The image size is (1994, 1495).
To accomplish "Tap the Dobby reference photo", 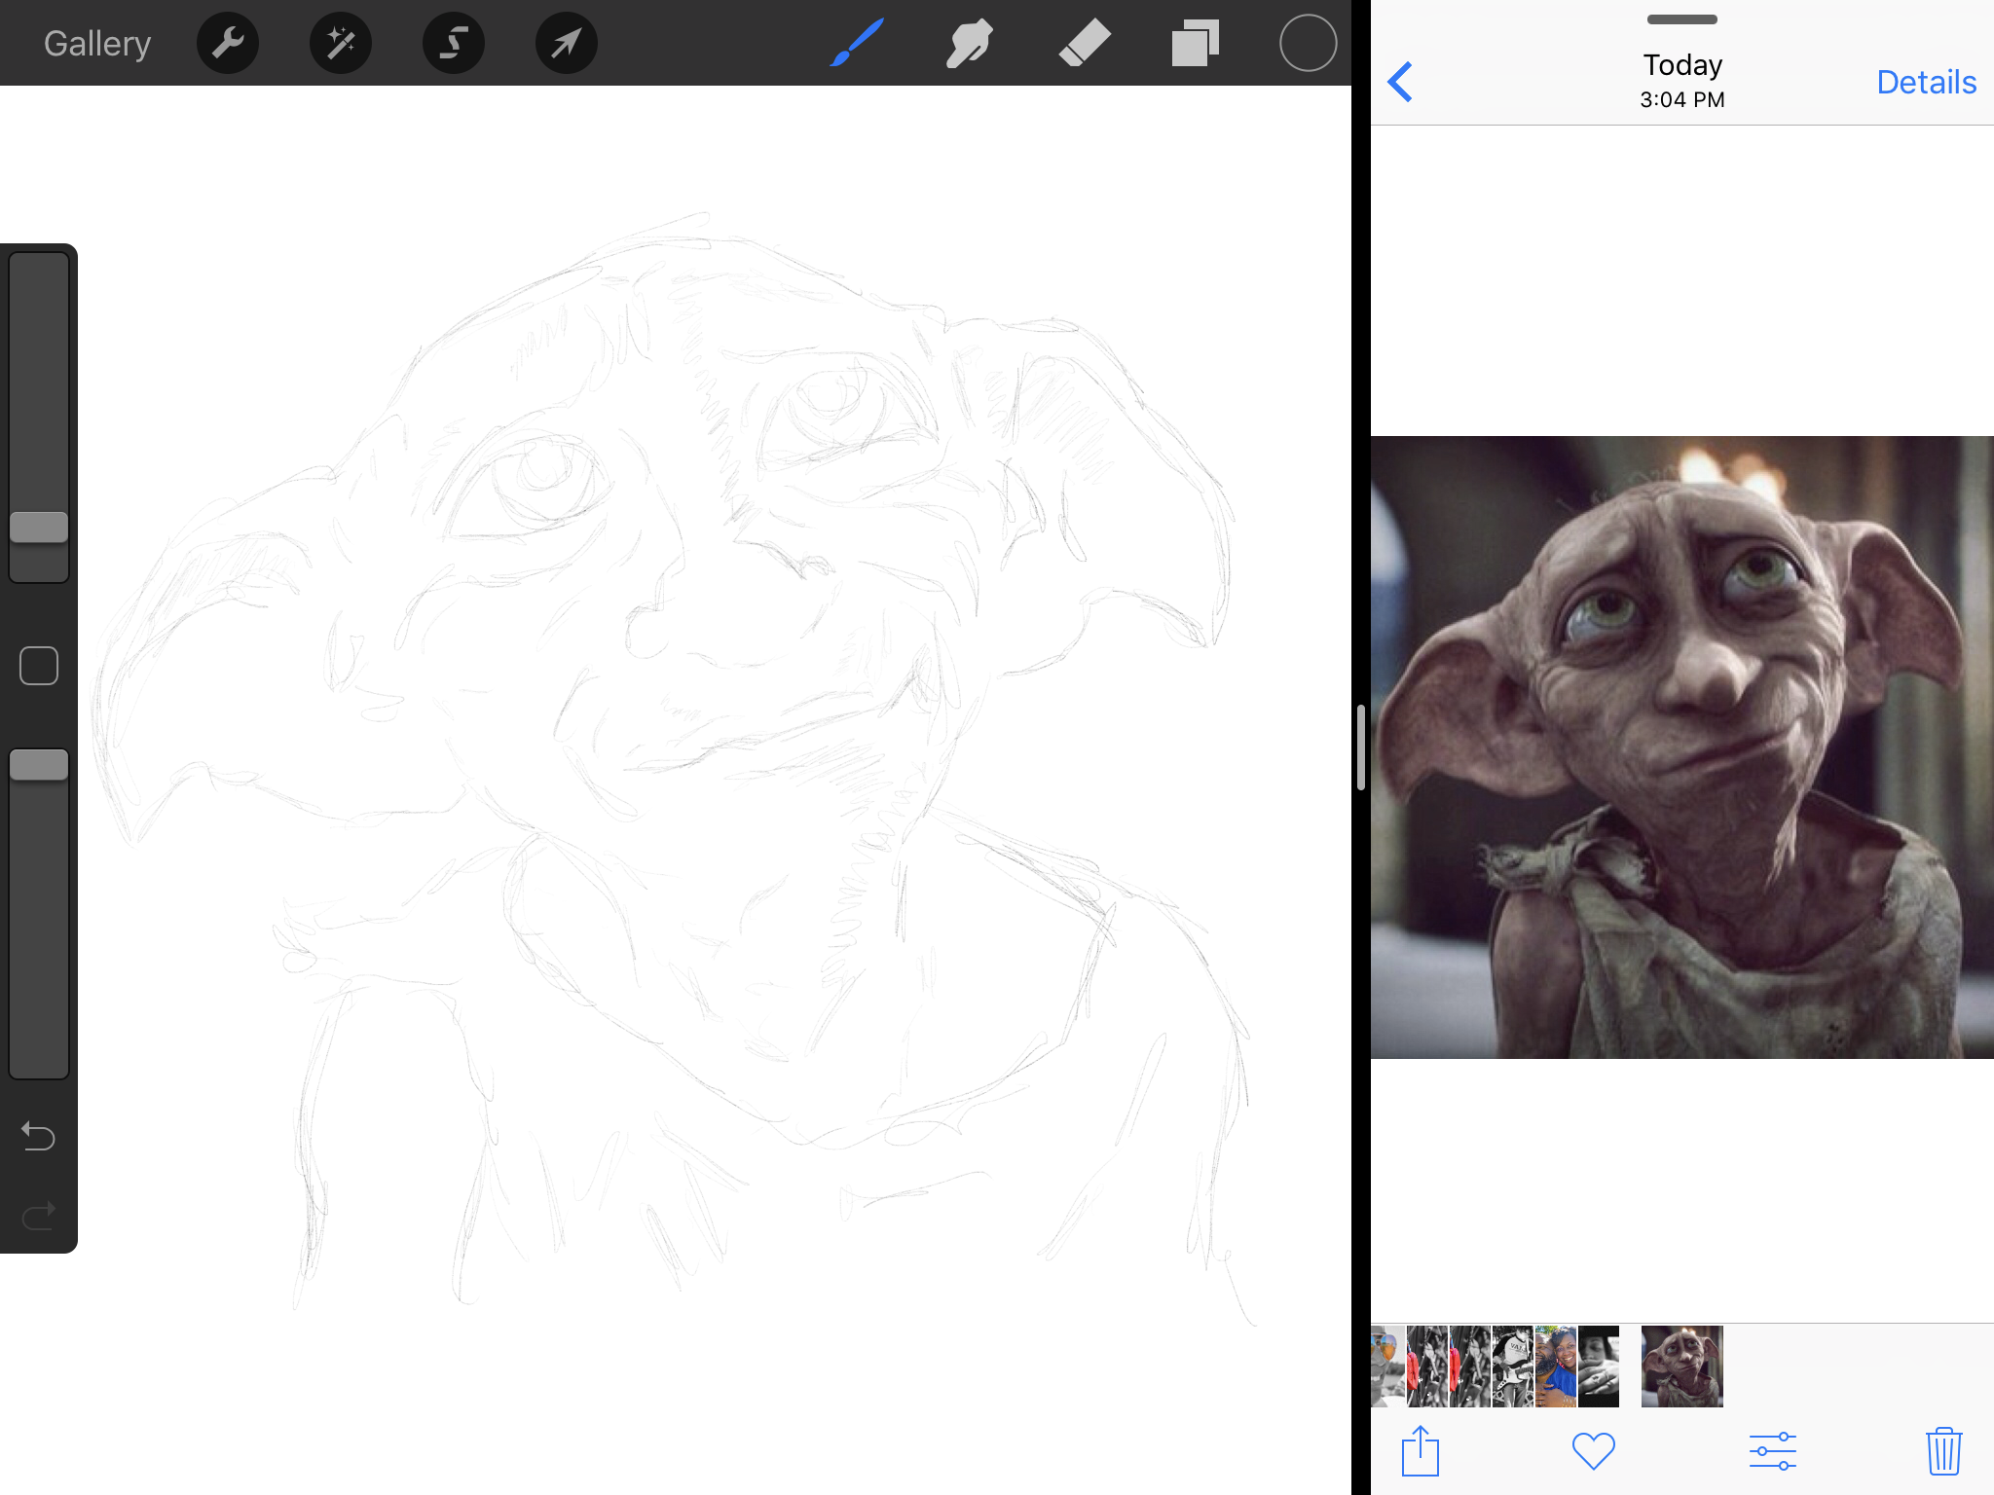I will coord(1682,747).
